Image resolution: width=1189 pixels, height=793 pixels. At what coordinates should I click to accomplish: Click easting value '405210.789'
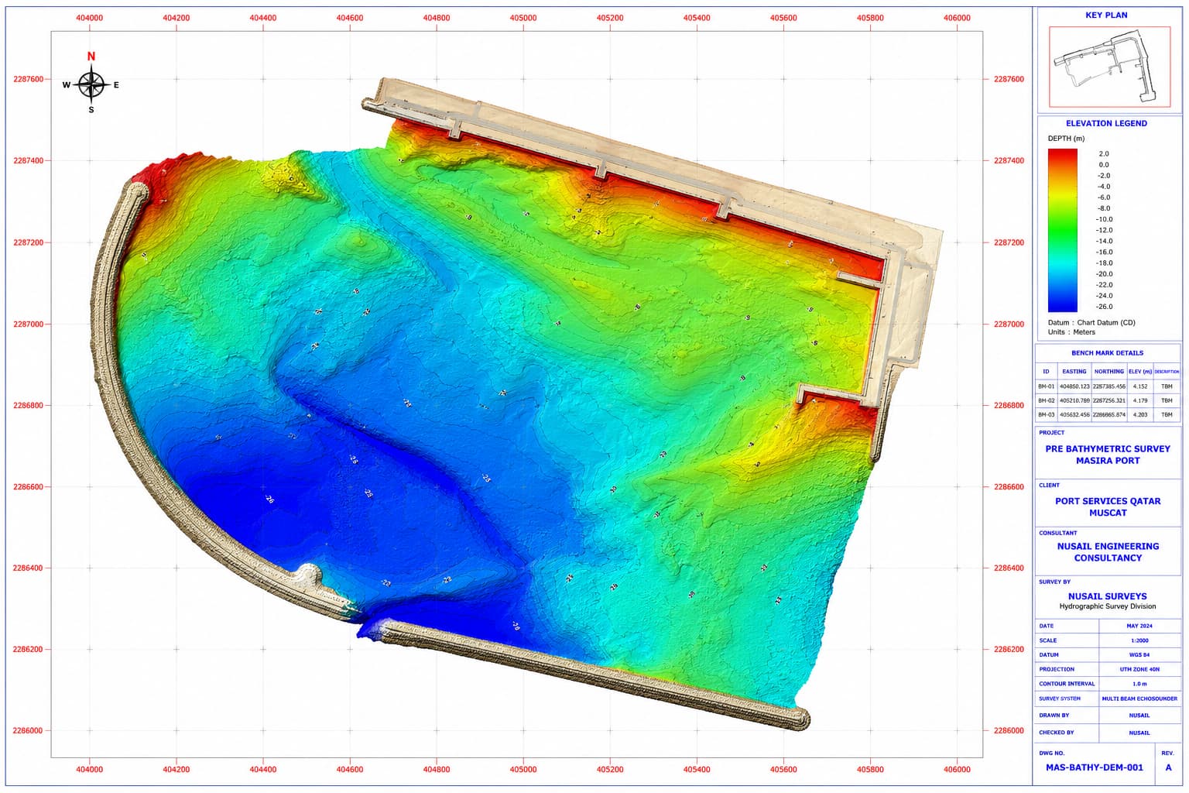(x=1074, y=400)
